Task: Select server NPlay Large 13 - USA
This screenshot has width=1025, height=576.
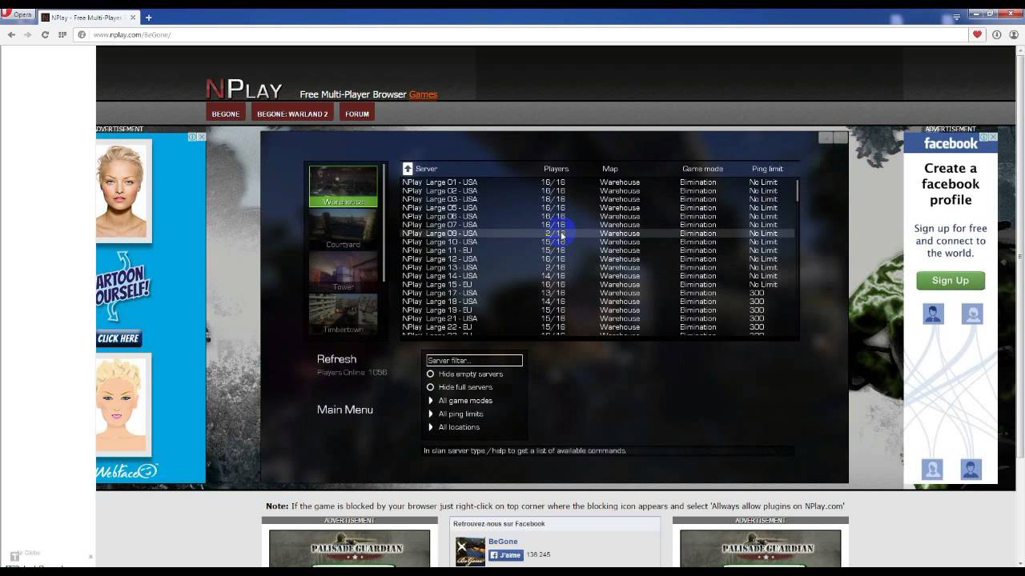Action: click(597, 267)
